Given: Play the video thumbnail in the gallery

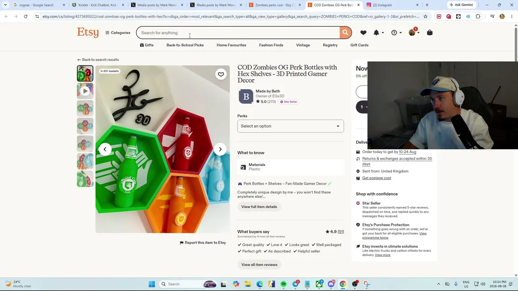Looking at the screenshot, I should pyautogui.click(x=85, y=91).
